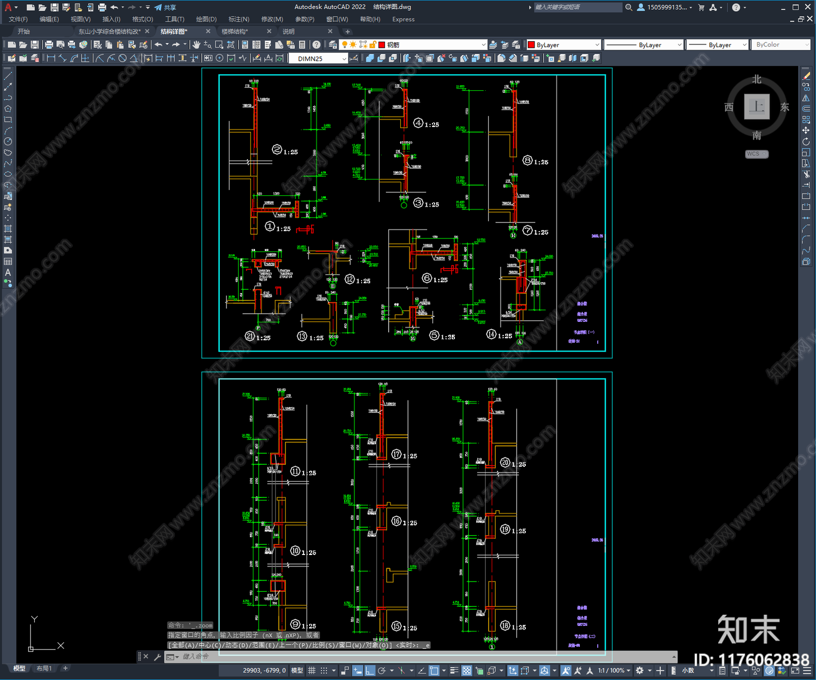Select the Polygon tool in draw toolbar
The image size is (816, 680).
(8, 109)
